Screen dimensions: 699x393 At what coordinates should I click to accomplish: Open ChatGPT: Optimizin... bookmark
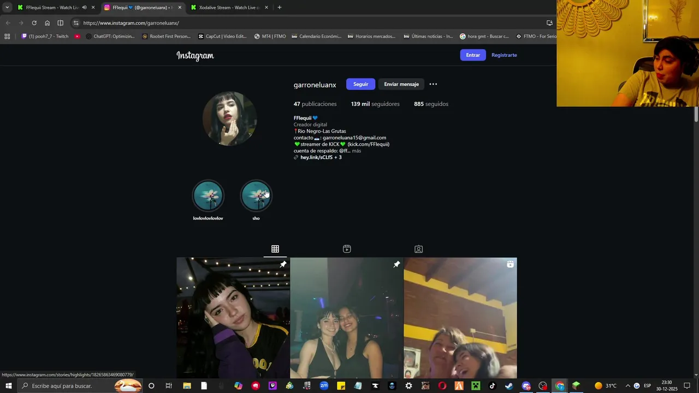(x=110, y=37)
